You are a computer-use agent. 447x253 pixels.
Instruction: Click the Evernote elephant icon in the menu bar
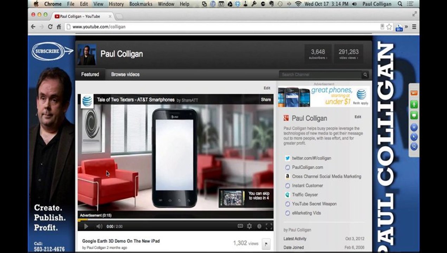(x=272, y=4)
